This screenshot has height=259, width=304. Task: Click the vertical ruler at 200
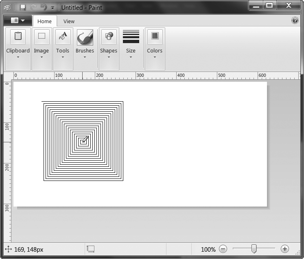[x=7, y=167]
